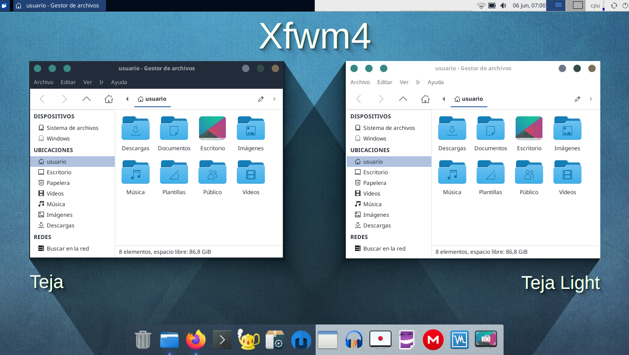Screen dimensions: 629x355
Task: Launch the screen recorder icon in dock
Action: (380, 340)
